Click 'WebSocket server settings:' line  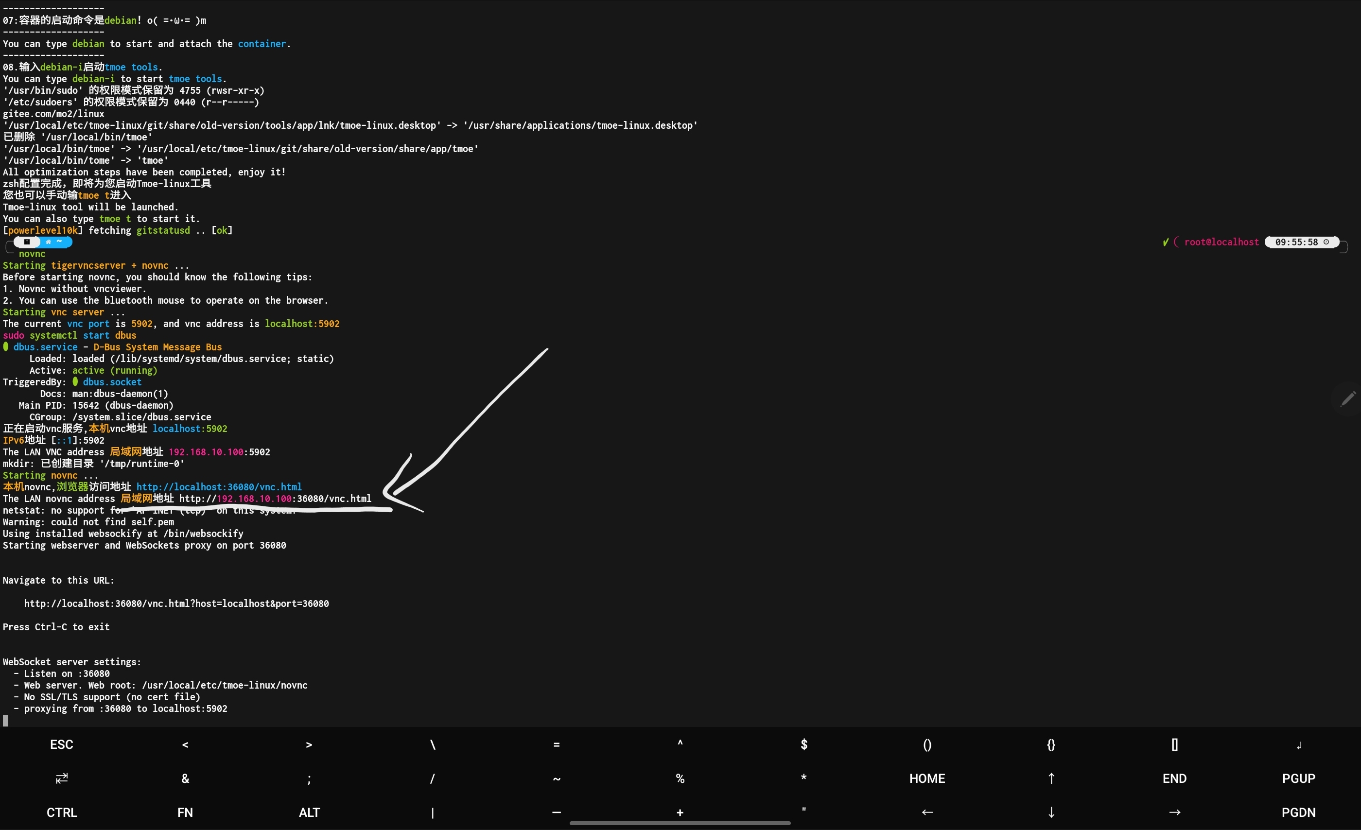coord(72,661)
